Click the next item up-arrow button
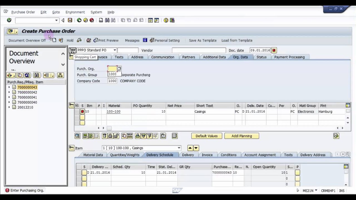The width and height of the screenshot is (356, 200). pos(190,148)
